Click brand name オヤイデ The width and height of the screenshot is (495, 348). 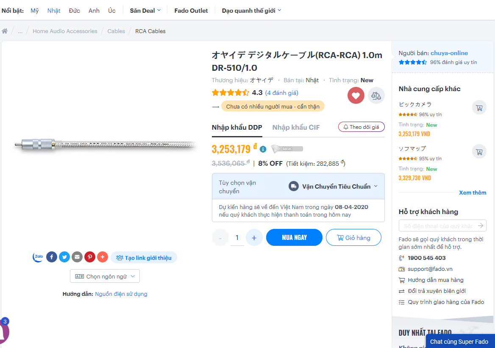pos(261,80)
